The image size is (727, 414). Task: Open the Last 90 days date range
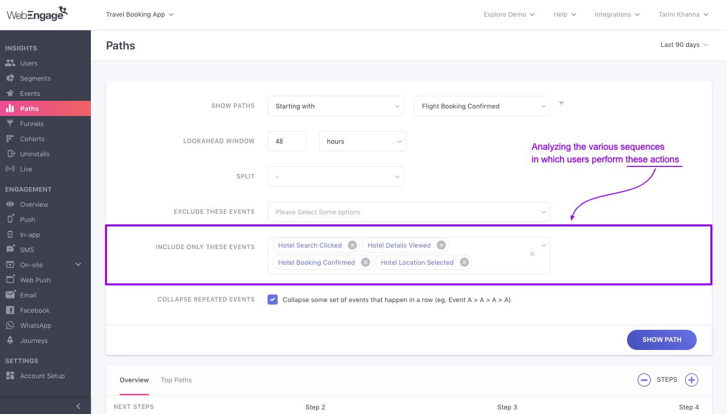coord(685,45)
